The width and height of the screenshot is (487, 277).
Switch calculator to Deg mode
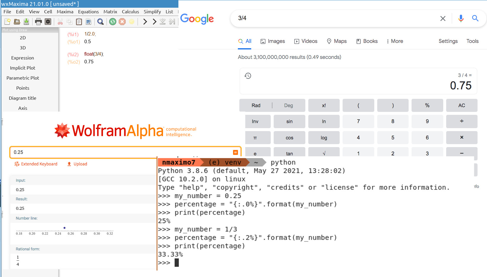pos(288,105)
